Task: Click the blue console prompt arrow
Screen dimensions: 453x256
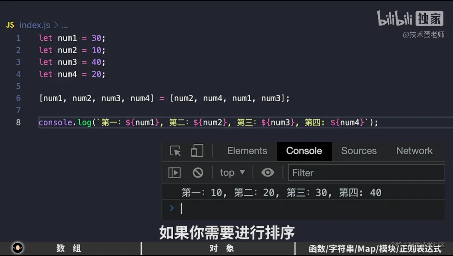Action: [172, 208]
